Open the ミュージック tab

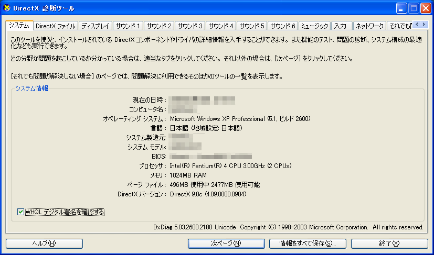(x=314, y=26)
